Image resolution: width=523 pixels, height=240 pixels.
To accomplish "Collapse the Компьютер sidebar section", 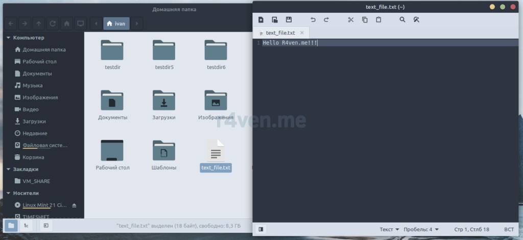I will click(8, 38).
